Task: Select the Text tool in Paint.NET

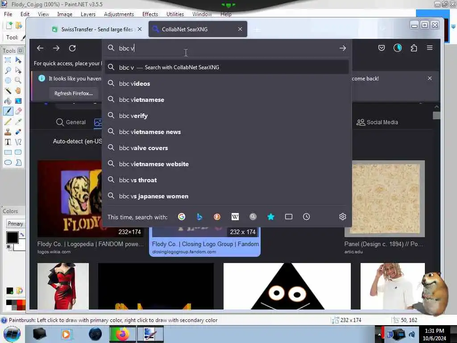Action: pos(8,142)
